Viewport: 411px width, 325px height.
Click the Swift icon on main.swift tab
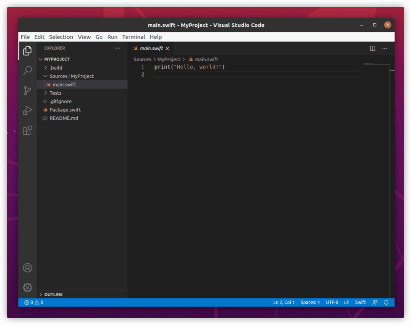click(x=135, y=48)
